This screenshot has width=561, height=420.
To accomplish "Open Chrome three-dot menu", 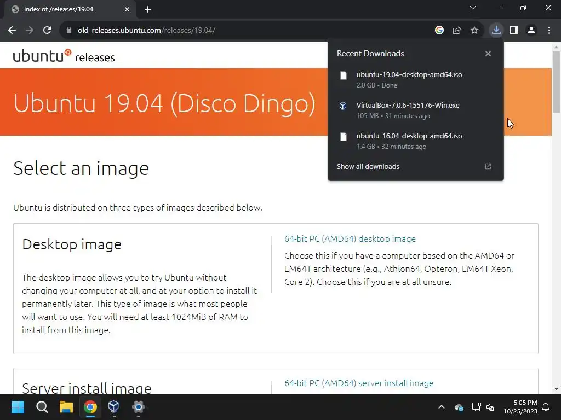I will 549,31.
